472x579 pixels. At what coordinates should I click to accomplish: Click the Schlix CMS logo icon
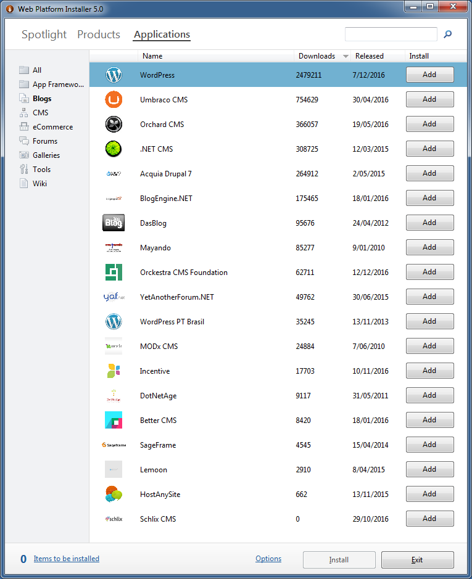point(114,519)
